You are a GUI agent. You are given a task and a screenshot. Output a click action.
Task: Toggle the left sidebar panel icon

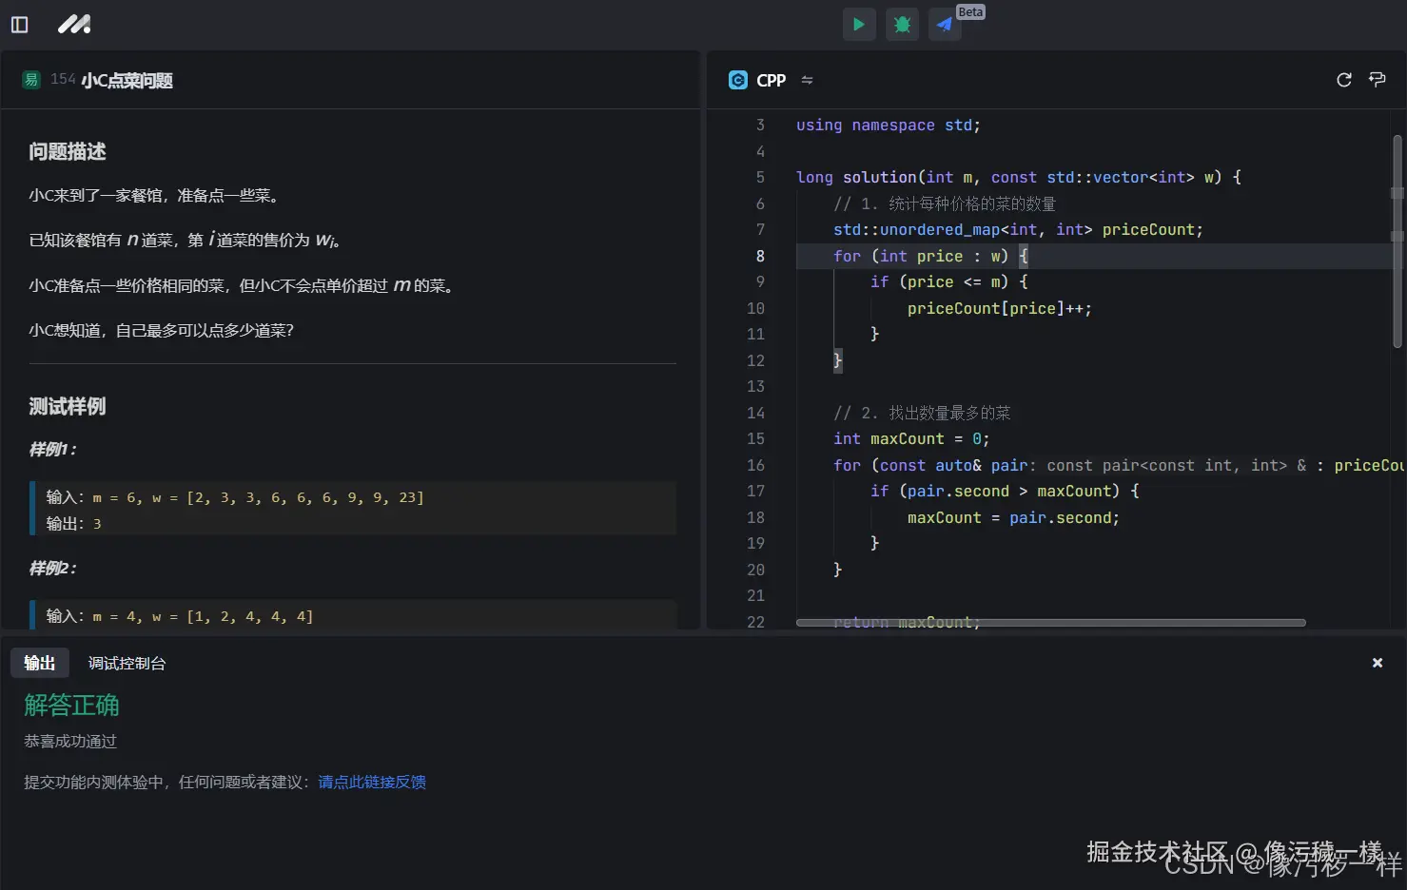(x=19, y=25)
